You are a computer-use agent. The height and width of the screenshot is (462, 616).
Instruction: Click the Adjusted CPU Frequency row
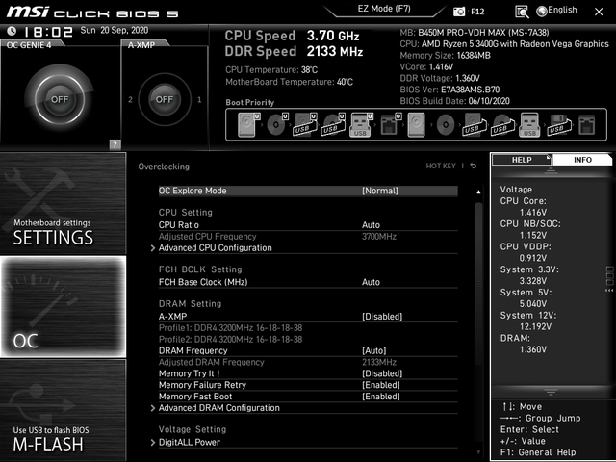coord(308,237)
